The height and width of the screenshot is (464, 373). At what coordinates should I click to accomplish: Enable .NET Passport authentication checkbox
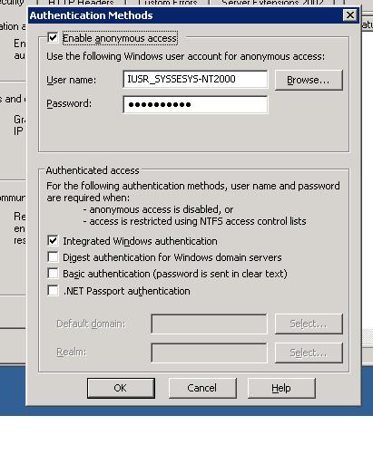pyautogui.click(x=53, y=291)
